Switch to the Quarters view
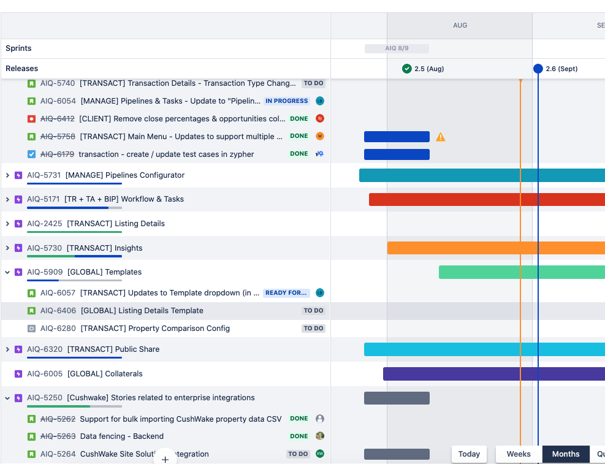Screen dimensions: 605x464 (600, 454)
